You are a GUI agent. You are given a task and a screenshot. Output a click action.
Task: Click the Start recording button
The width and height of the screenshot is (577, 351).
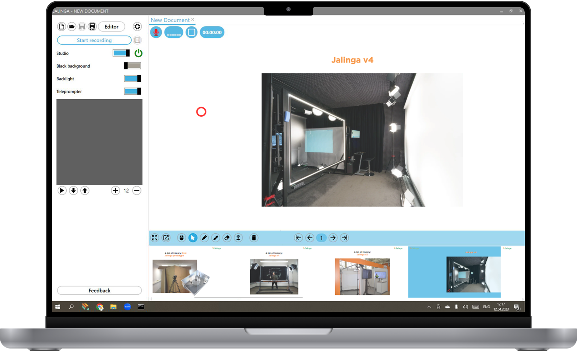[x=94, y=40]
